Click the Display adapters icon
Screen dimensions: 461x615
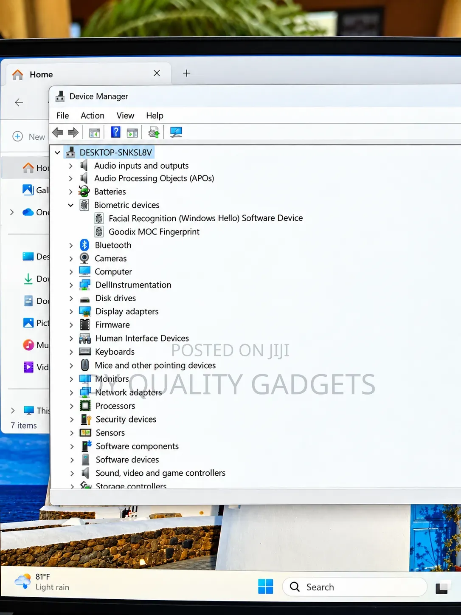point(85,312)
